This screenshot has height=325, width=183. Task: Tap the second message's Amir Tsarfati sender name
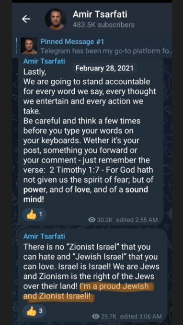click(44, 236)
